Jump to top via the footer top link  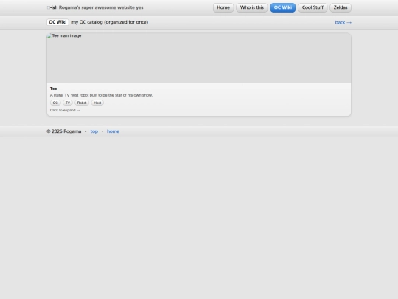(x=94, y=131)
